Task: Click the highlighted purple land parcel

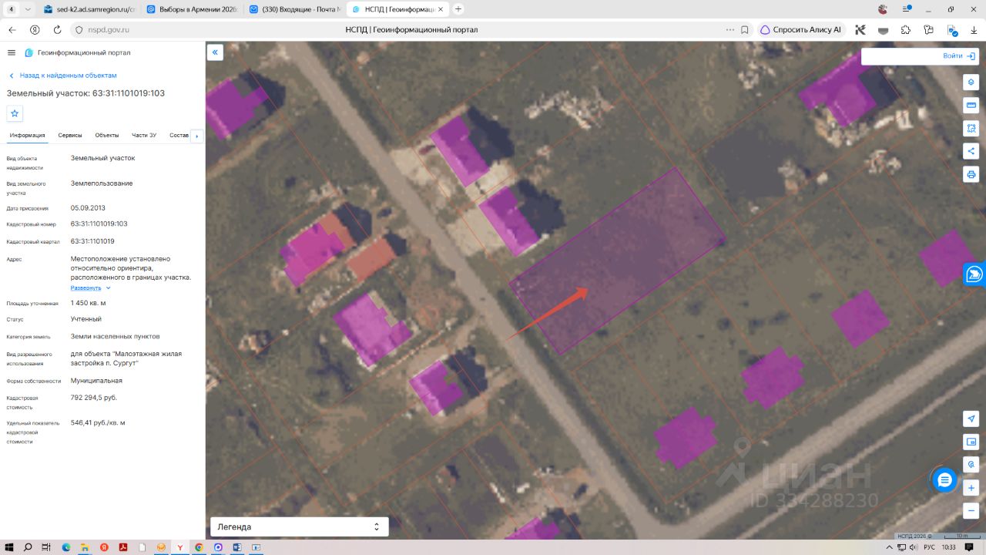Action: [616, 261]
